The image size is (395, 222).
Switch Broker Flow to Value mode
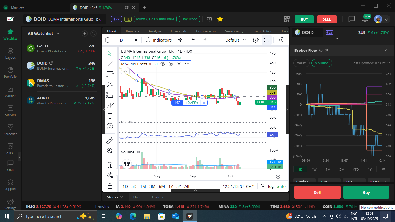301,63
